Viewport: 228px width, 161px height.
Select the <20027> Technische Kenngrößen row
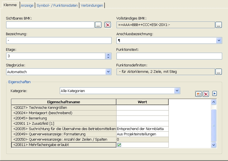pyautogui.click(x=64, y=108)
